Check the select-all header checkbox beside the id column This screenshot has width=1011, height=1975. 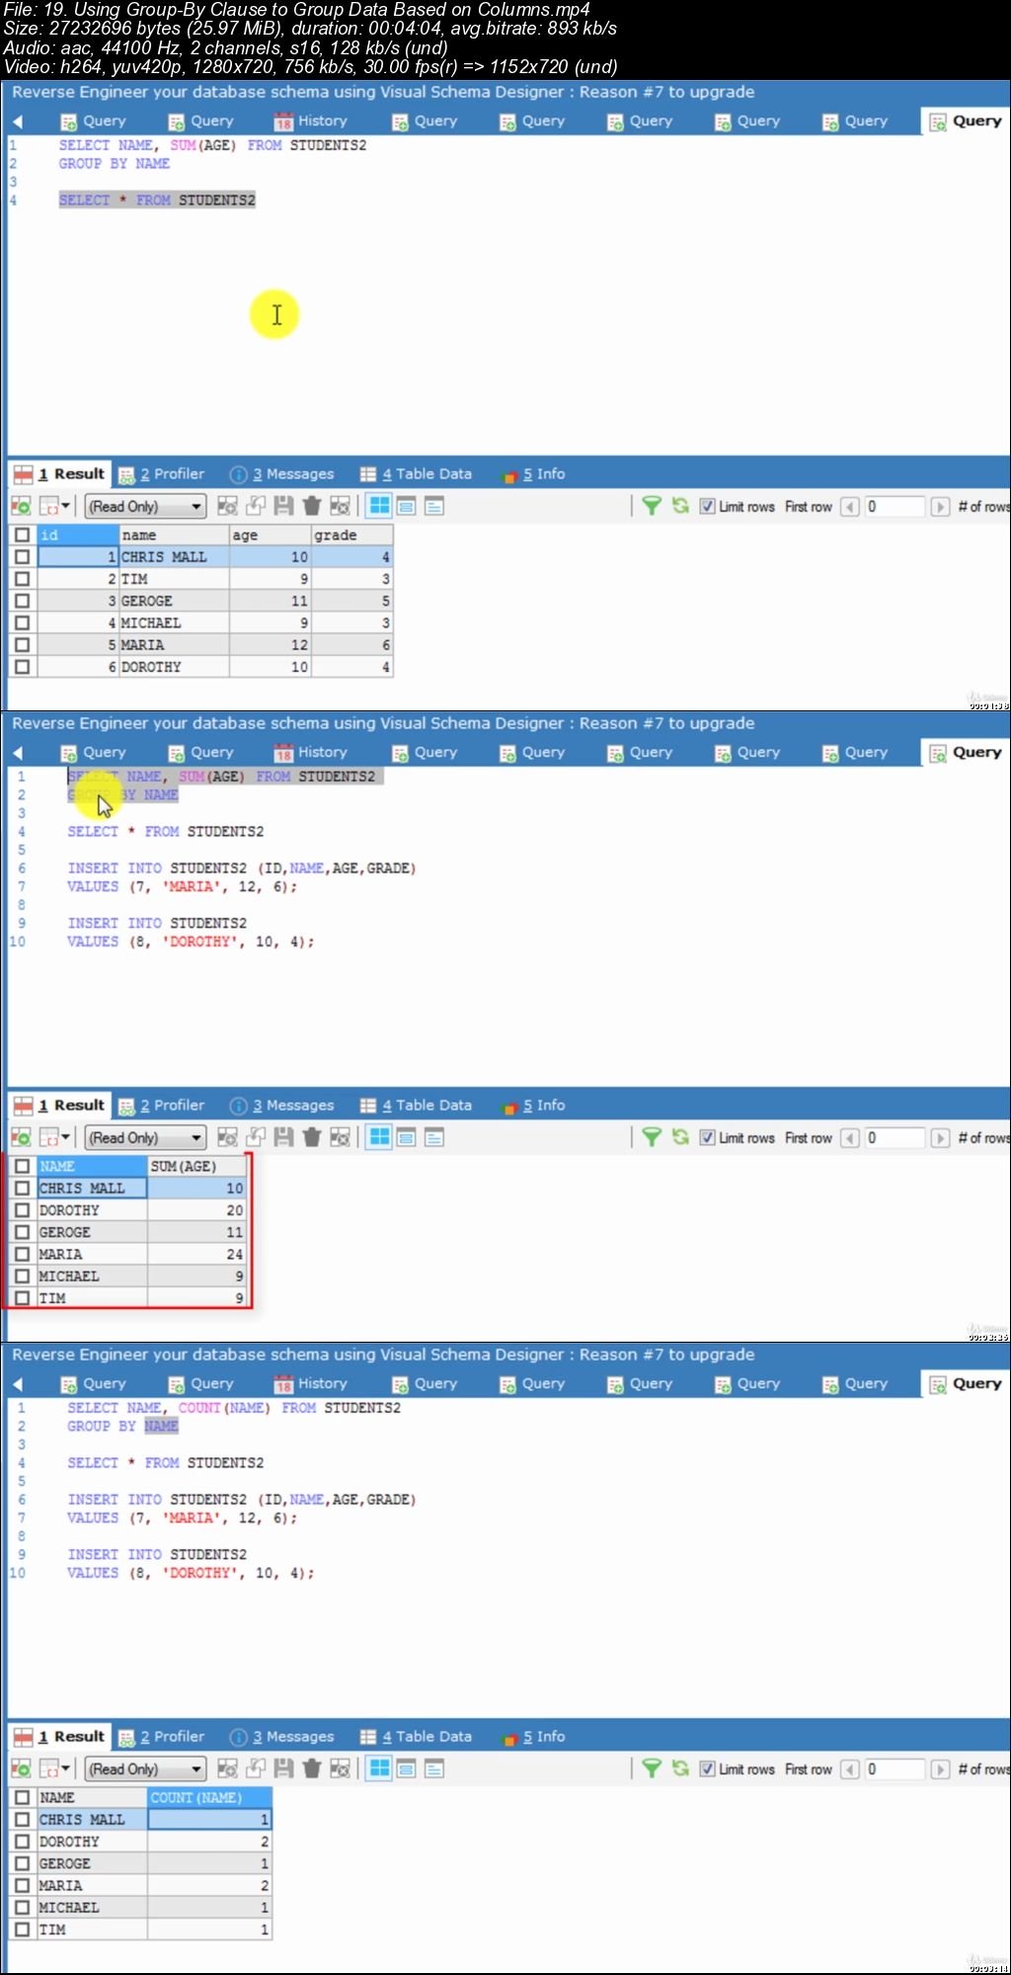(x=22, y=535)
